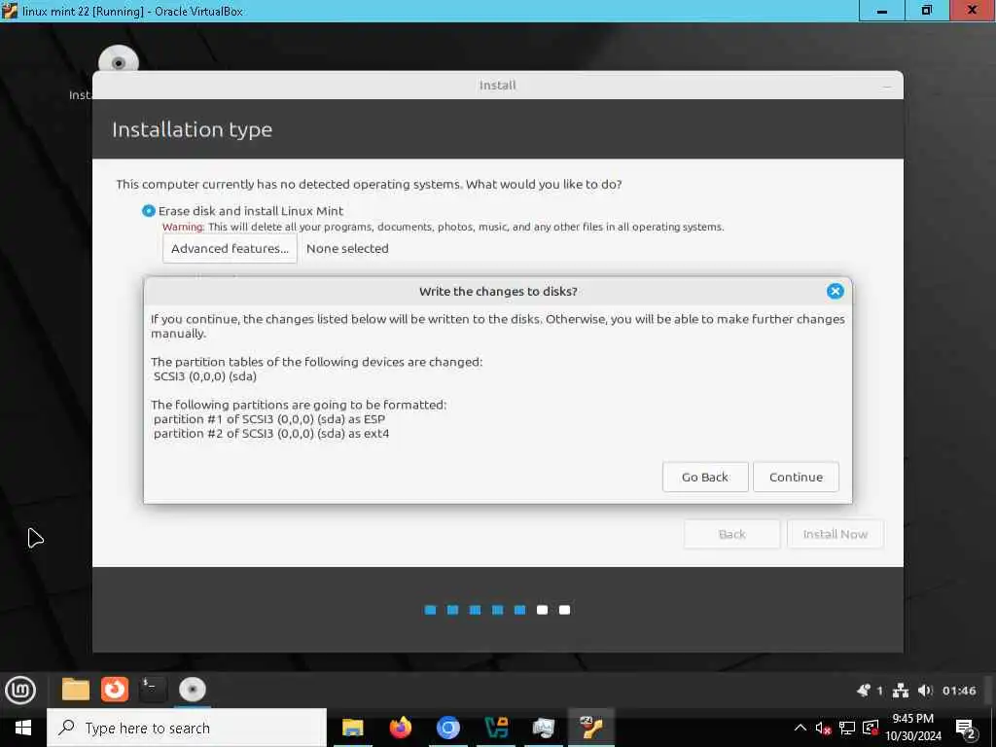Click the Windows muted speaker icon
The image size is (996, 747).
click(823, 728)
